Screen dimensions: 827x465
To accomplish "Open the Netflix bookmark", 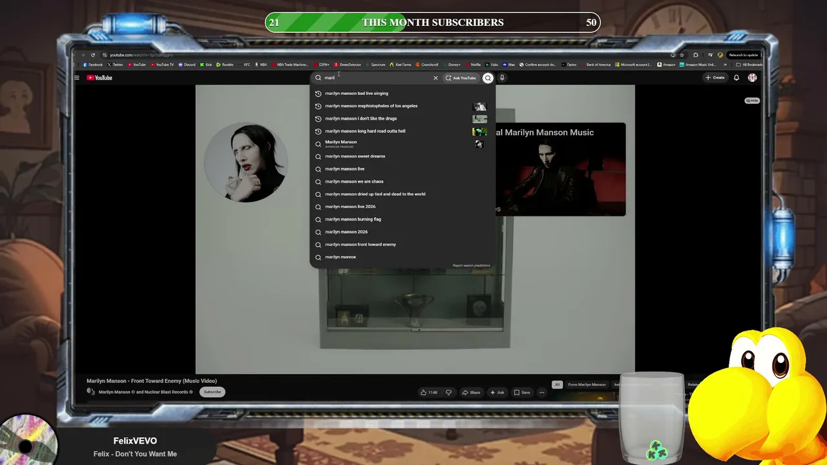I will point(474,65).
